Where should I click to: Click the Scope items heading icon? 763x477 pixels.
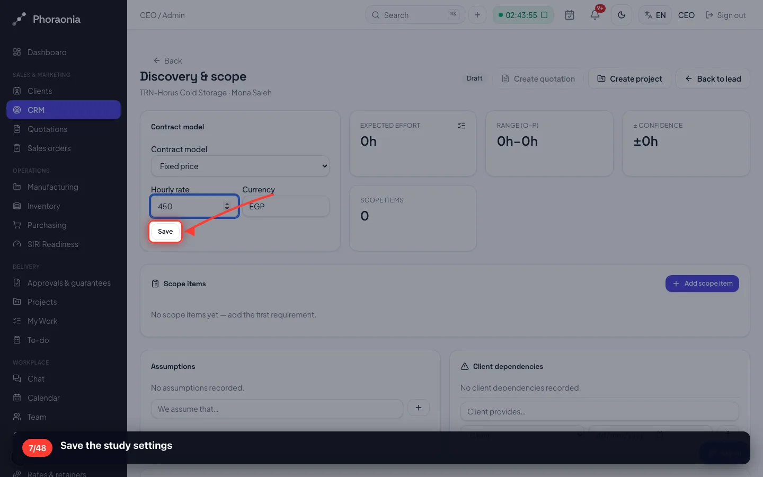tap(155, 284)
